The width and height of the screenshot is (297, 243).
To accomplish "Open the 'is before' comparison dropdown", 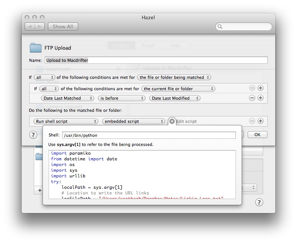I will [122, 98].
